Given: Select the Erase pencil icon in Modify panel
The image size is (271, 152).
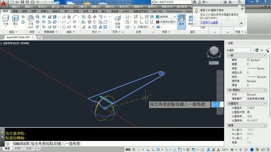Looking at the screenshot, I should 84,27.
